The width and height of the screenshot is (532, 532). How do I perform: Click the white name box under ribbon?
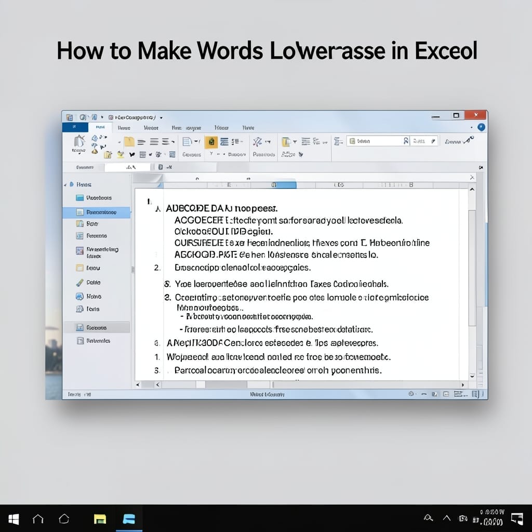[x=128, y=167]
